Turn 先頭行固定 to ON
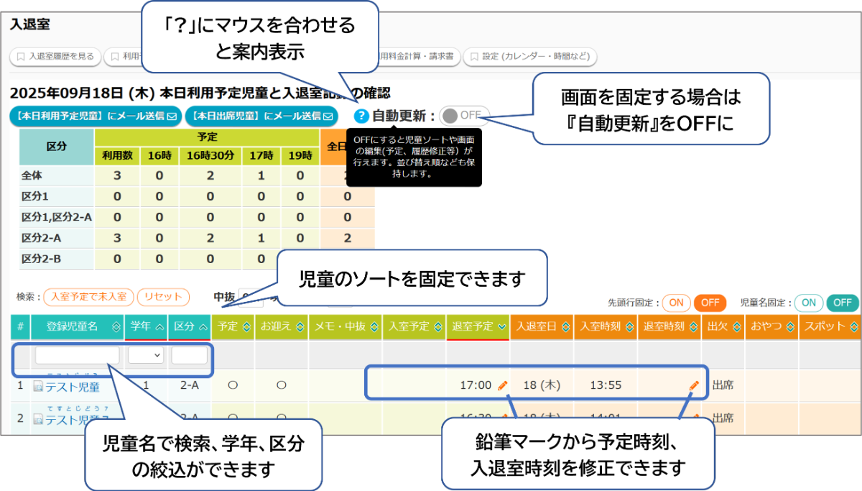Screen dimensions: 862x491 point(675,303)
